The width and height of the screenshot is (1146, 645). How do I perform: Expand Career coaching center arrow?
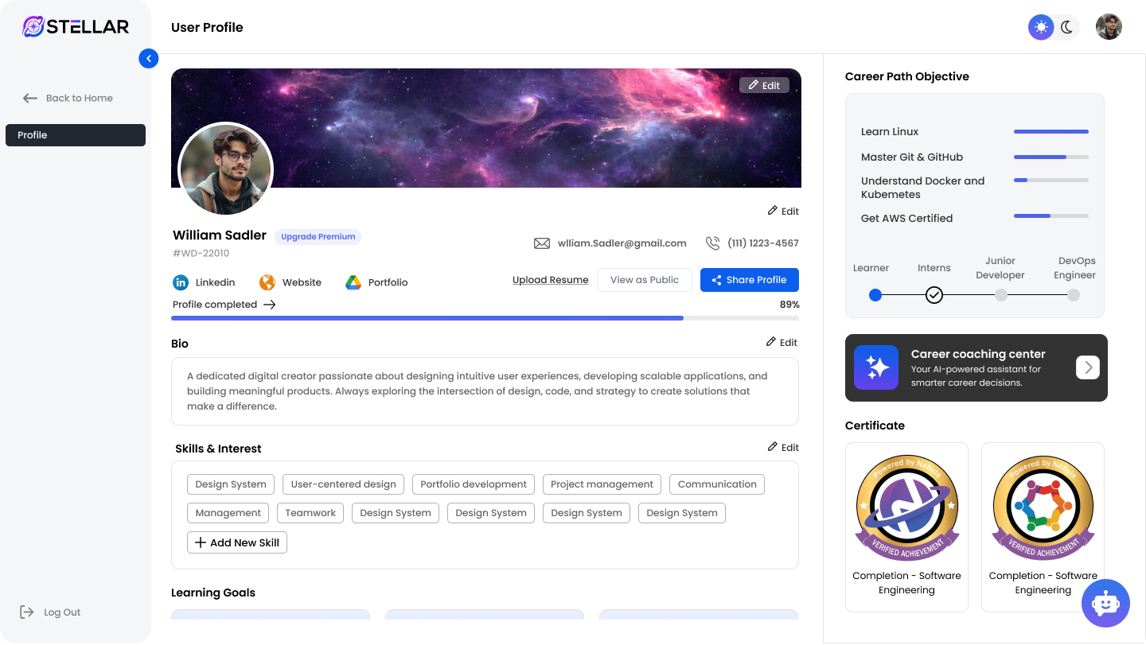(x=1088, y=367)
